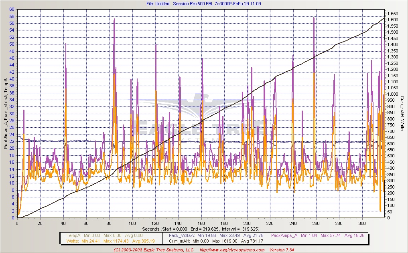Viewport: 408px width, 253px height.
Task: Click the right axis label Cum_mAH, Watts
Action: point(402,114)
